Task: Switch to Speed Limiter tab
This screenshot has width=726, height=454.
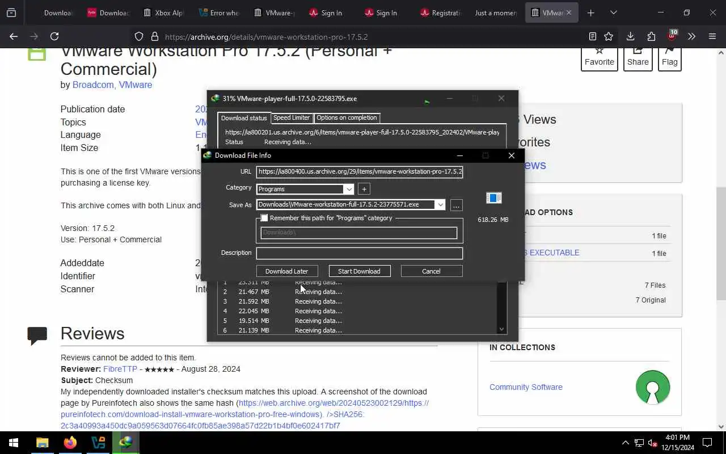Action: [x=292, y=117]
